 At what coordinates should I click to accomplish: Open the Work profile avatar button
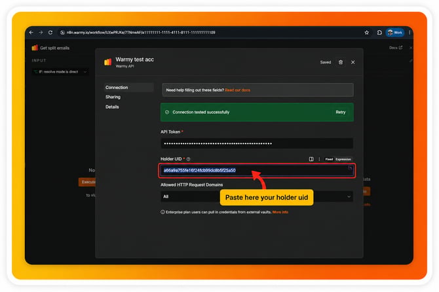point(395,33)
